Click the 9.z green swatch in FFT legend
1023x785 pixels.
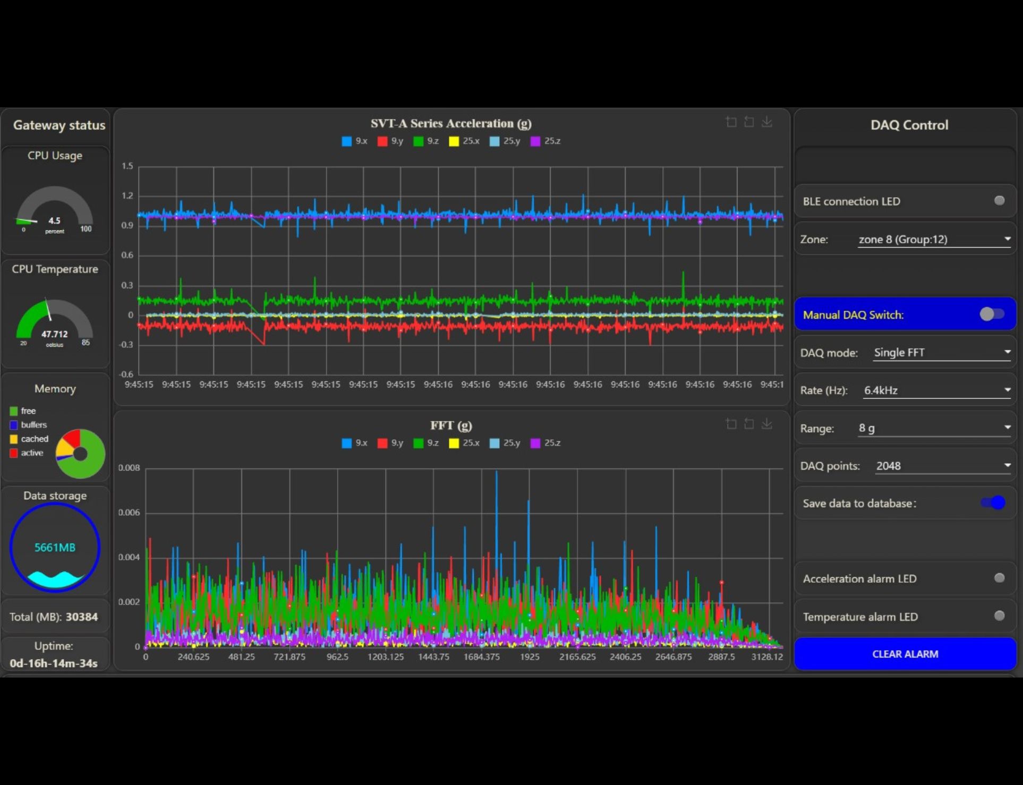[x=418, y=443]
